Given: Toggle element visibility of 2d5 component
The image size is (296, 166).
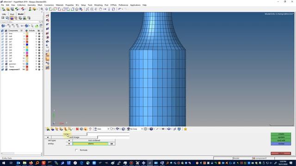Looking at the screenshot, I should point(6,53).
